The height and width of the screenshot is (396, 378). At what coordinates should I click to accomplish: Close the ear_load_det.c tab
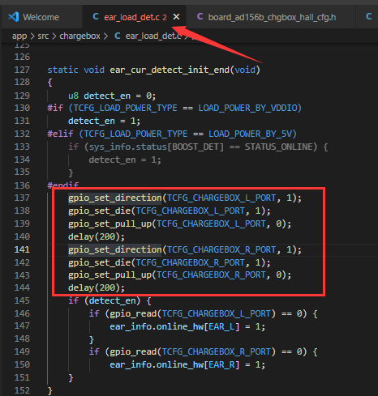176,17
